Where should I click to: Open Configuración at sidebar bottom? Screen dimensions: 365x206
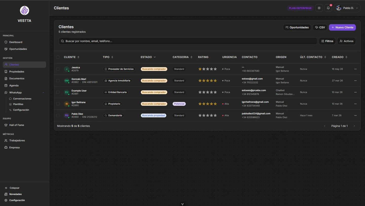(x=15, y=200)
